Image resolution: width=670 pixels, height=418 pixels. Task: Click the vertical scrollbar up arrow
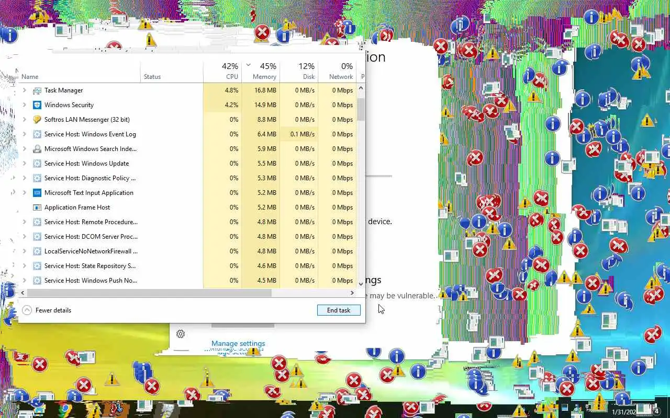361,88
